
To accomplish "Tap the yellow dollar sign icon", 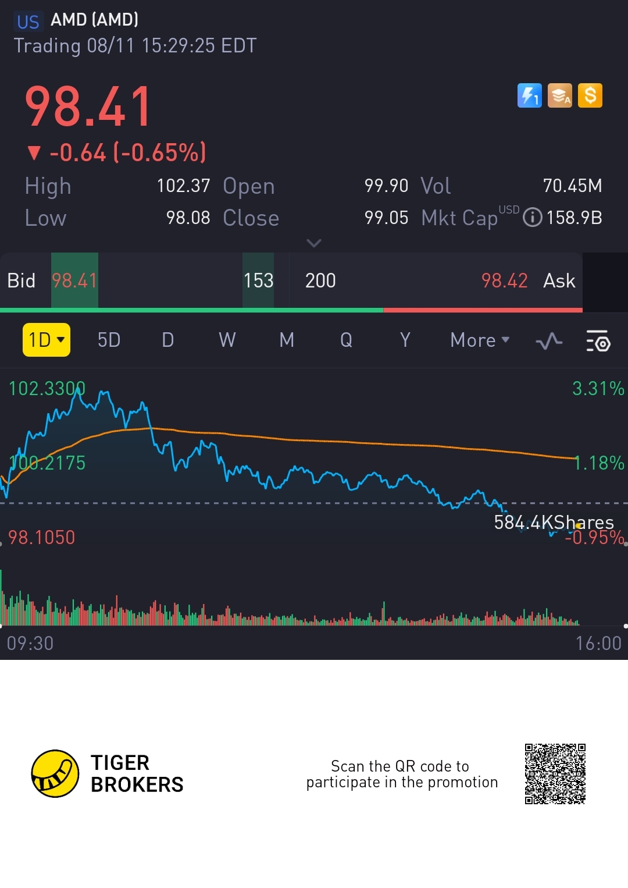I will click(590, 95).
